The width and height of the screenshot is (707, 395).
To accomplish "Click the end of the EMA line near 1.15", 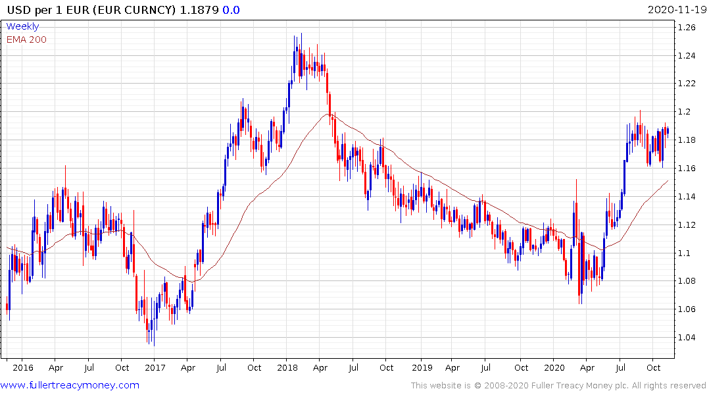I will point(668,181).
